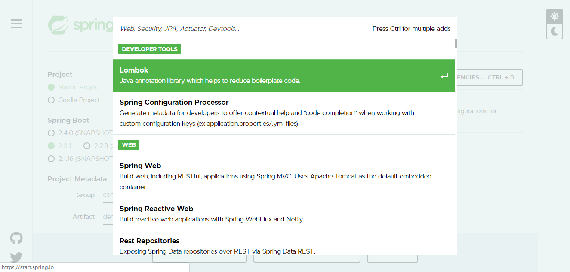The width and height of the screenshot is (570, 272).
Task: Add the Spring Web dependency
Action: (x=284, y=176)
